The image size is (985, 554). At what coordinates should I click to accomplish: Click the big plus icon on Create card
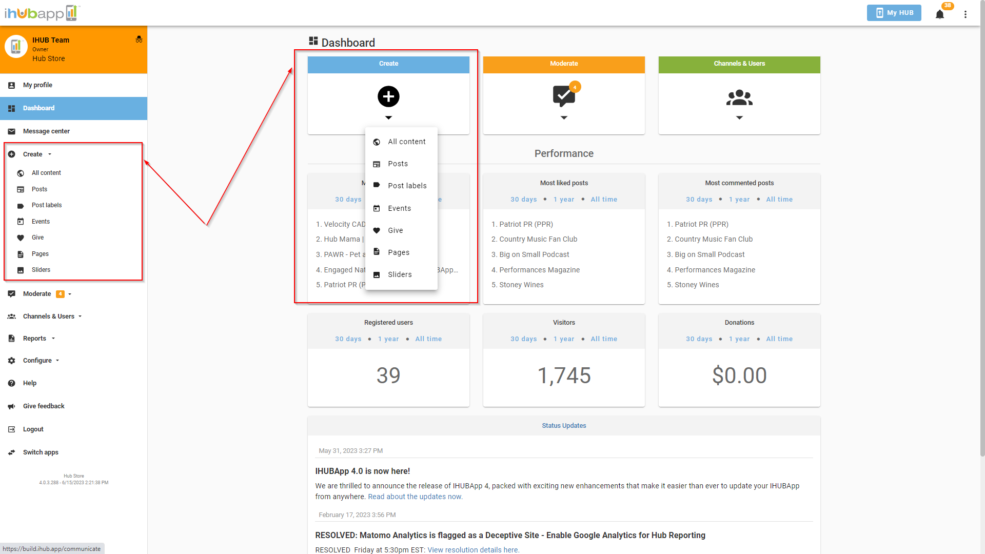pyautogui.click(x=388, y=96)
